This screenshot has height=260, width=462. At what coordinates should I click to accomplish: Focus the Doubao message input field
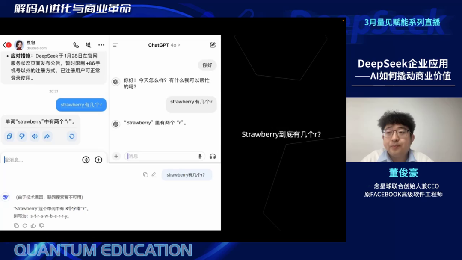pos(41,160)
